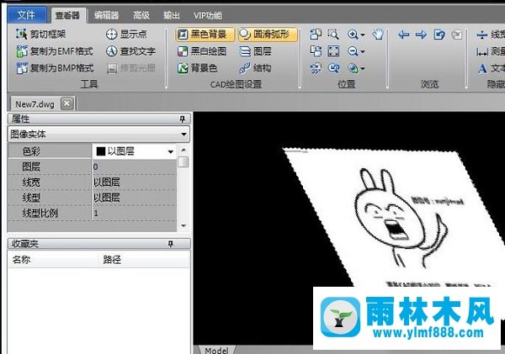
Task: Click properties scrollbar down arrow
Action: pos(183,225)
